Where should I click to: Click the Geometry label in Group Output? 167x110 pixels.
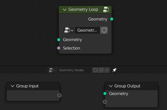coord(118,94)
